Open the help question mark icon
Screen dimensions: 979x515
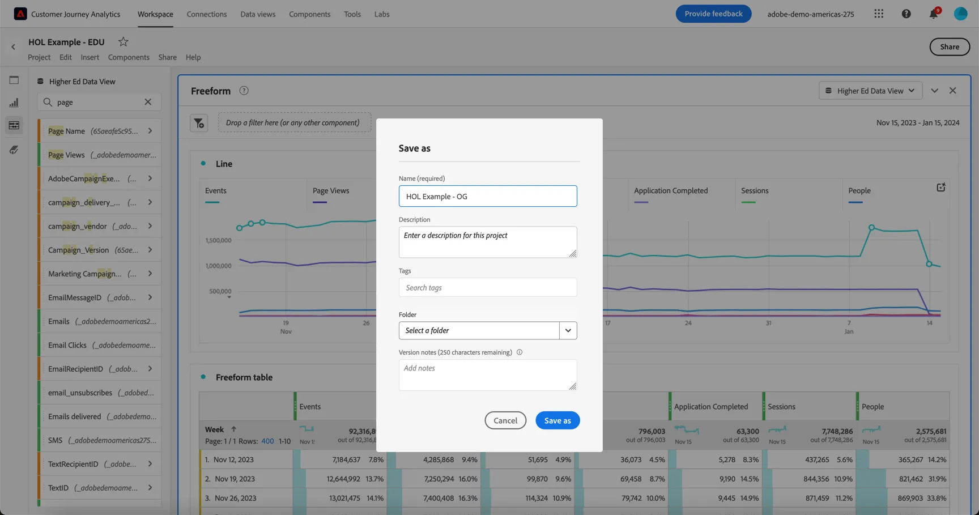coord(906,14)
